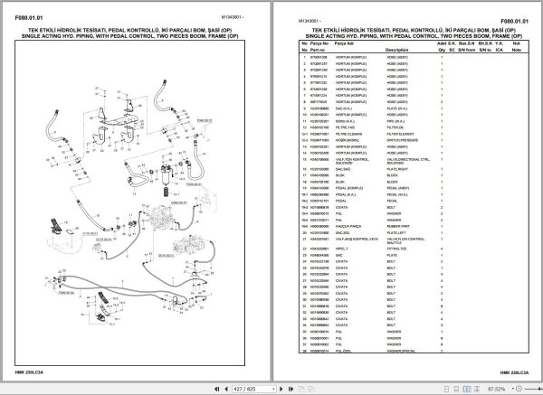Click the English 'SINGLE ACTING HYD. PIPING' title on left page
Screen dimensions: 543x395
coord(129,36)
